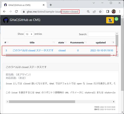124x114 pixels.
Task: Click the issue card heading text
Action: pyautogui.click(x=26, y=67)
